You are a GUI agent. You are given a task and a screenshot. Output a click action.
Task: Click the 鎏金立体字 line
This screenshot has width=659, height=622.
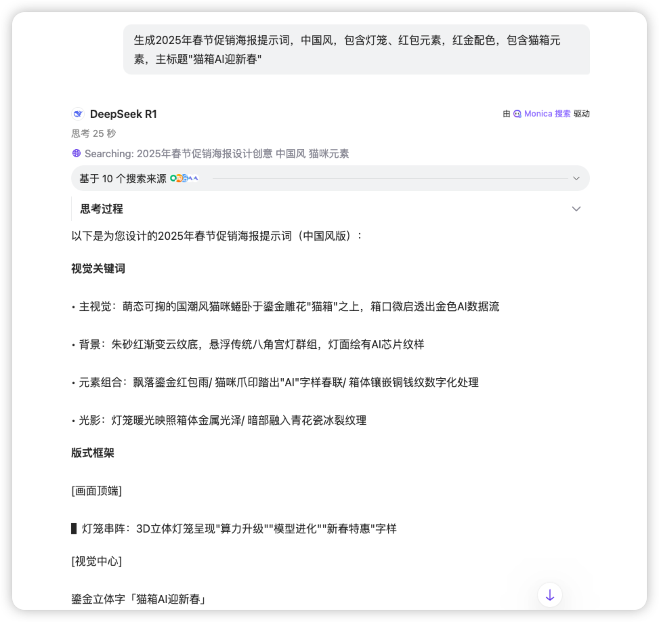(x=139, y=599)
